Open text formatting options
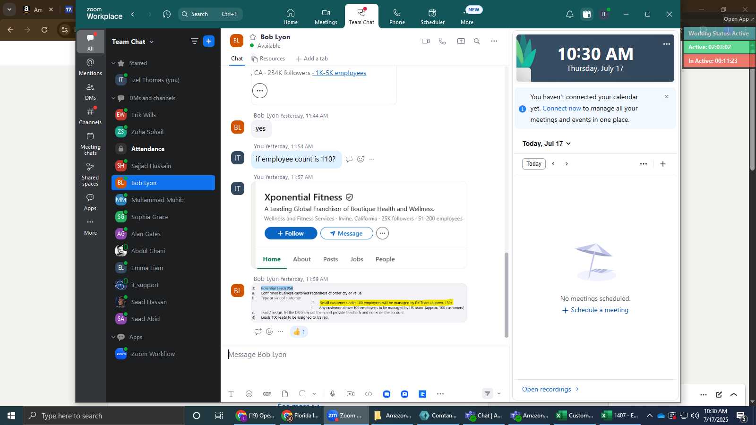This screenshot has height=425, width=756. click(x=231, y=394)
